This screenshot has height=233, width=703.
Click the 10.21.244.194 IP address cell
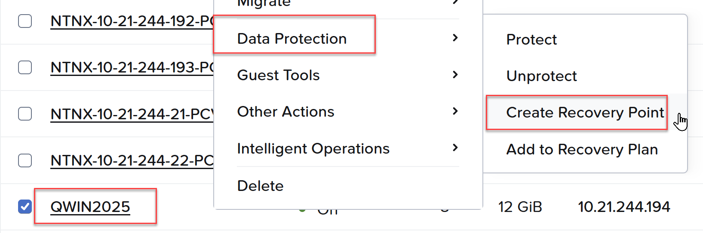(624, 207)
